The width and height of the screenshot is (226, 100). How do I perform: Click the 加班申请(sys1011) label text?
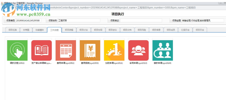pyautogui.click(x=114, y=63)
